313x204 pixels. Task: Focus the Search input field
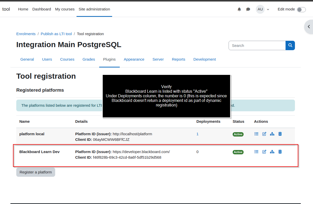click(x=257, y=45)
